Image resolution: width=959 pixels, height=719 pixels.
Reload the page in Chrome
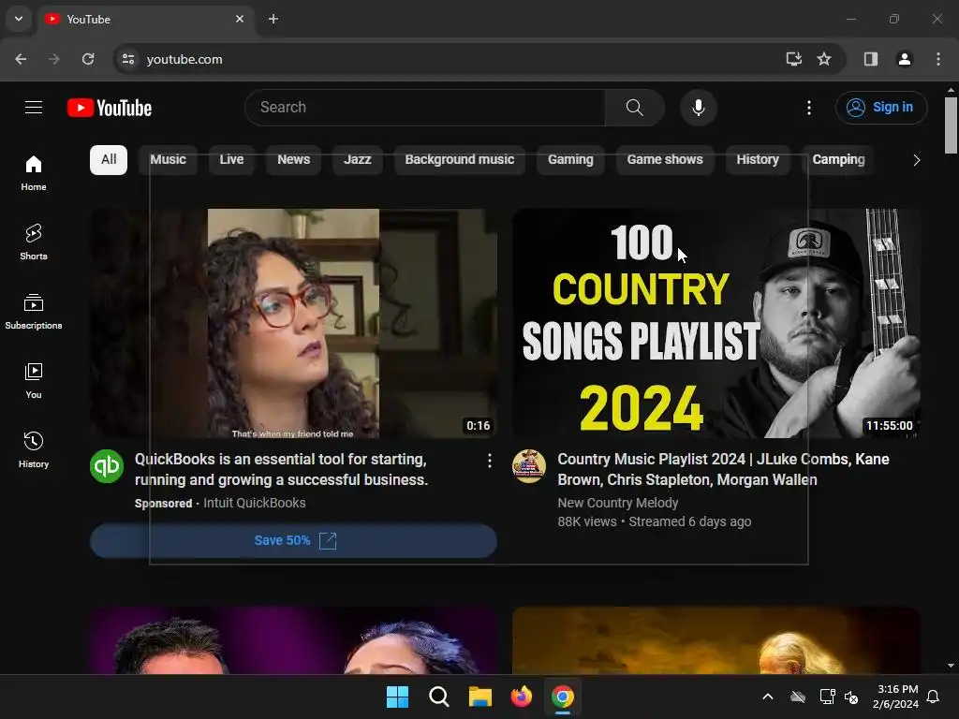click(x=88, y=59)
